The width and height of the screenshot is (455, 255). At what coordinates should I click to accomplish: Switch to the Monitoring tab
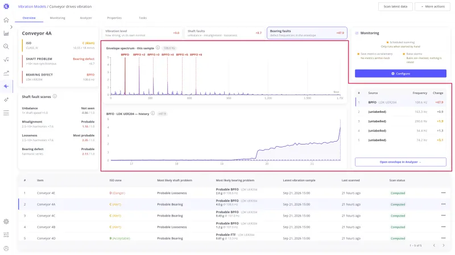57,18
